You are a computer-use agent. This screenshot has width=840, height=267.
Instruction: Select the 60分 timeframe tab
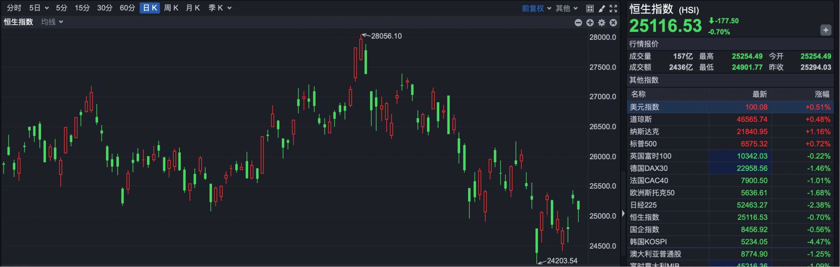(x=127, y=8)
